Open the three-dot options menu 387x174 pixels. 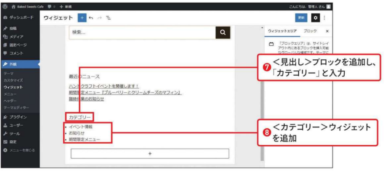(324, 18)
